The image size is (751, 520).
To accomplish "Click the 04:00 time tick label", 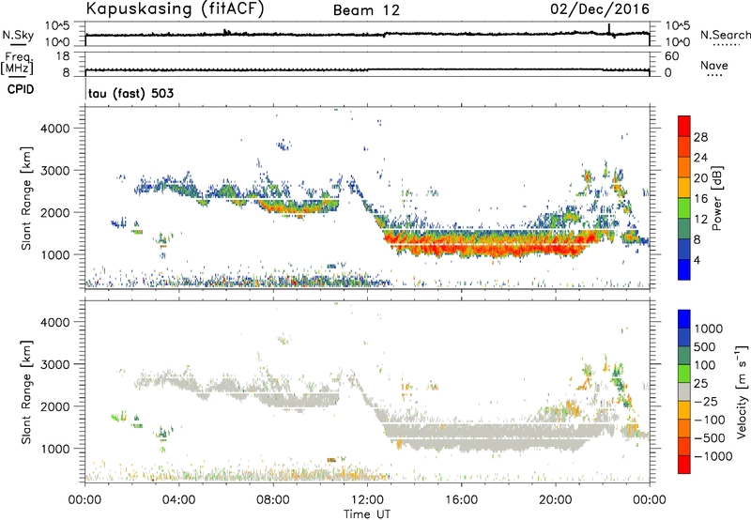I will [x=179, y=500].
